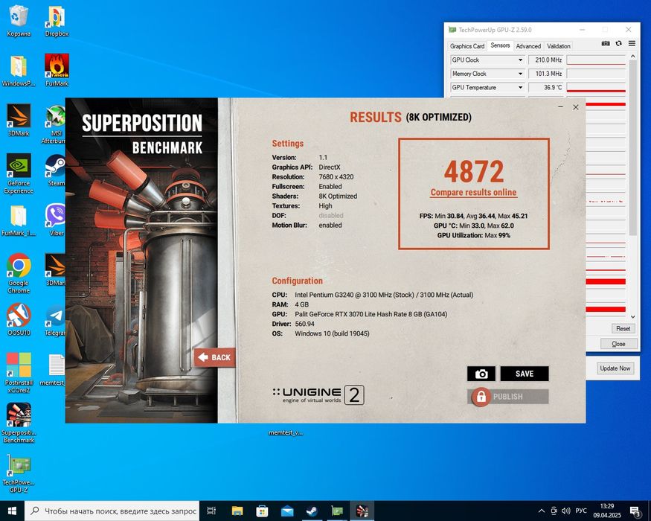Open Task View on the taskbar
651x521 pixels.
coord(211,511)
